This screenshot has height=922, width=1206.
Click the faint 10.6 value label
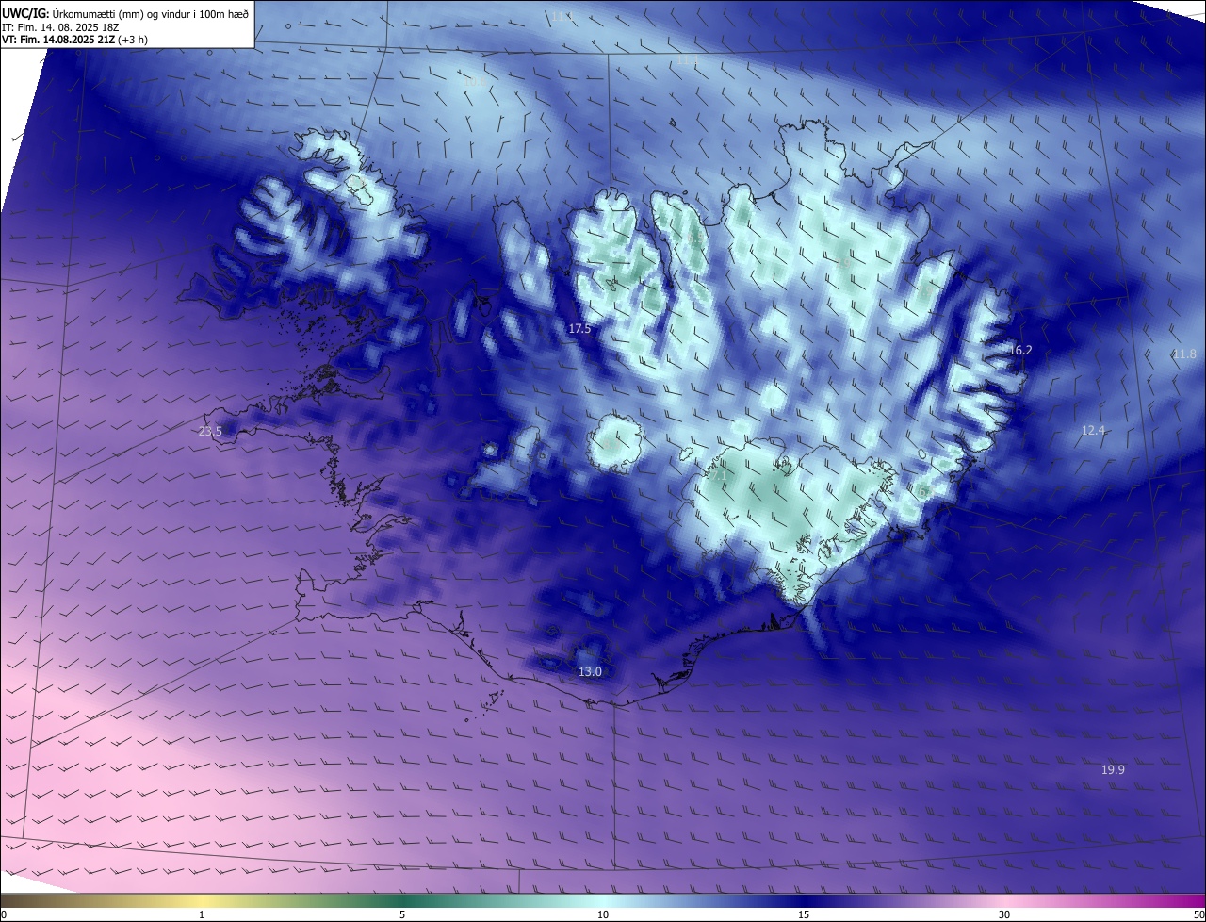[x=474, y=83]
